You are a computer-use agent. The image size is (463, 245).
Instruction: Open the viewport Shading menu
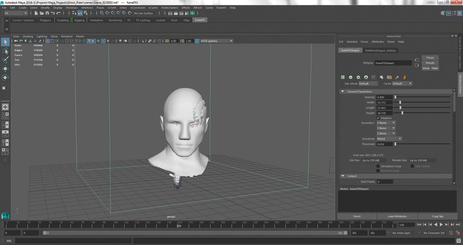coord(28,37)
